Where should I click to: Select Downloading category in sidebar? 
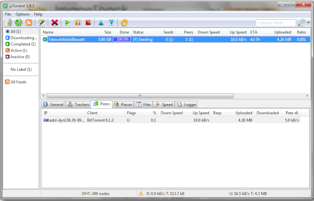(x=21, y=38)
